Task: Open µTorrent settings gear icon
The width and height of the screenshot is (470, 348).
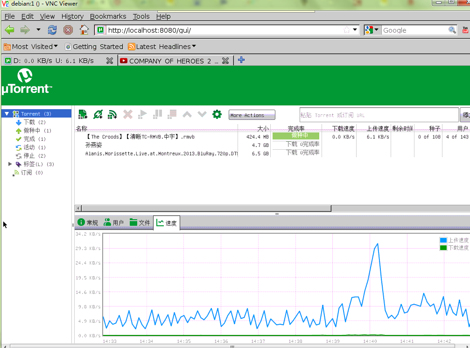Action: [217, 114]
